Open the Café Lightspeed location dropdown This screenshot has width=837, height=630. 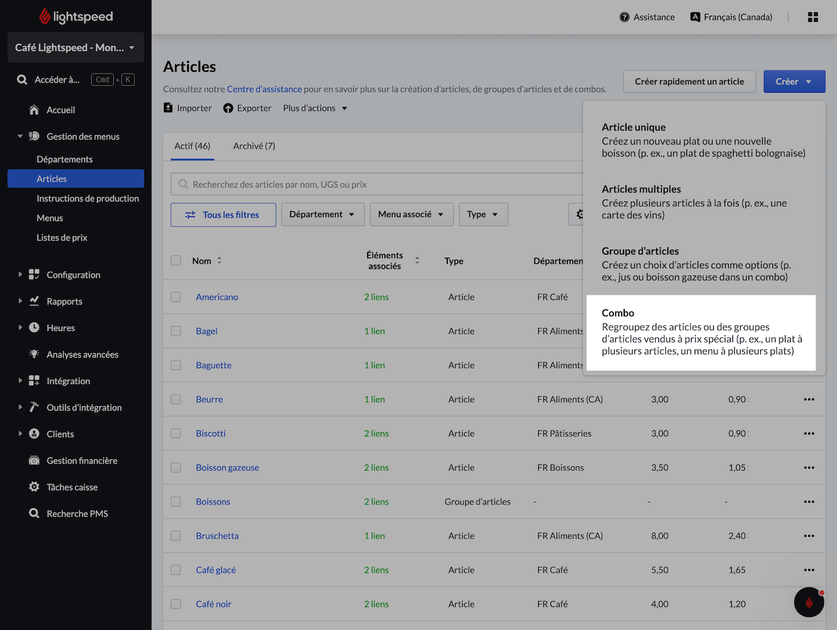75,47
